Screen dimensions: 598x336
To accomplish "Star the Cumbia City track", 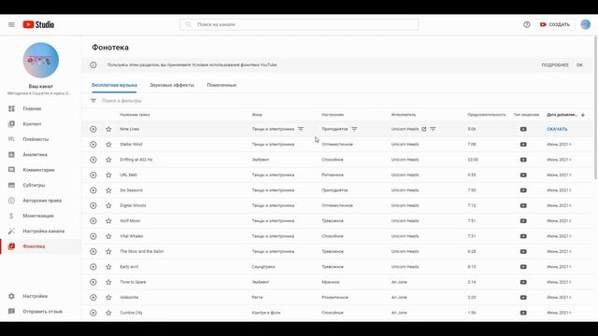I will coord(108,313).
